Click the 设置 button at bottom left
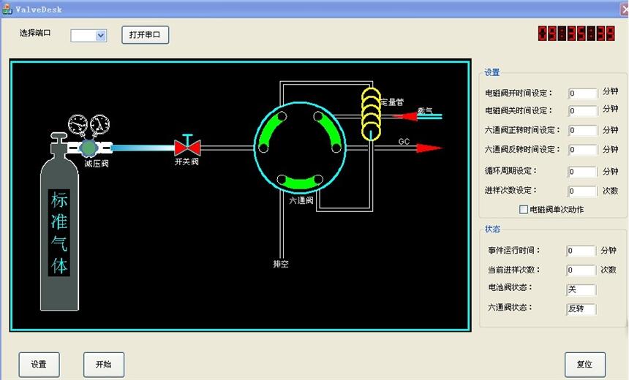The width and height of the screenshot is (629, 380). point(39,364)
